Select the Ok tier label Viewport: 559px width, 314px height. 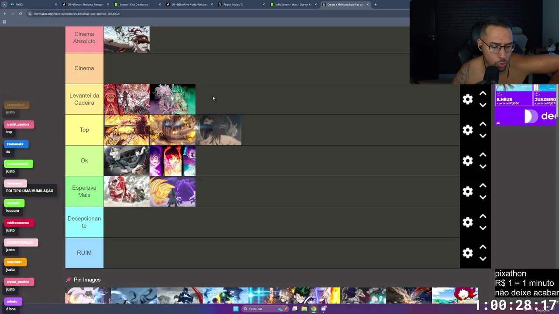coord(84,160)
